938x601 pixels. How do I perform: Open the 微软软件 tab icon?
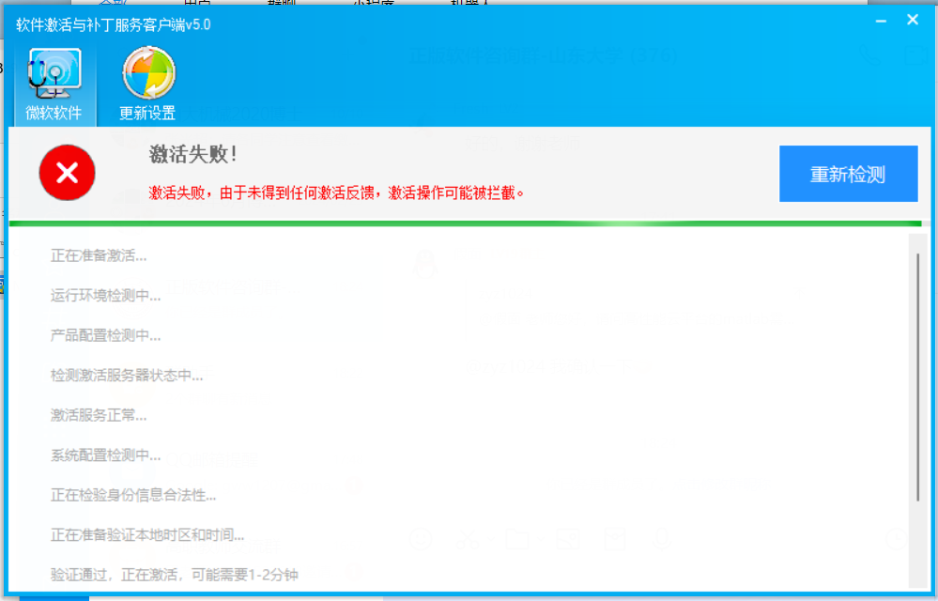click(54, 85)
